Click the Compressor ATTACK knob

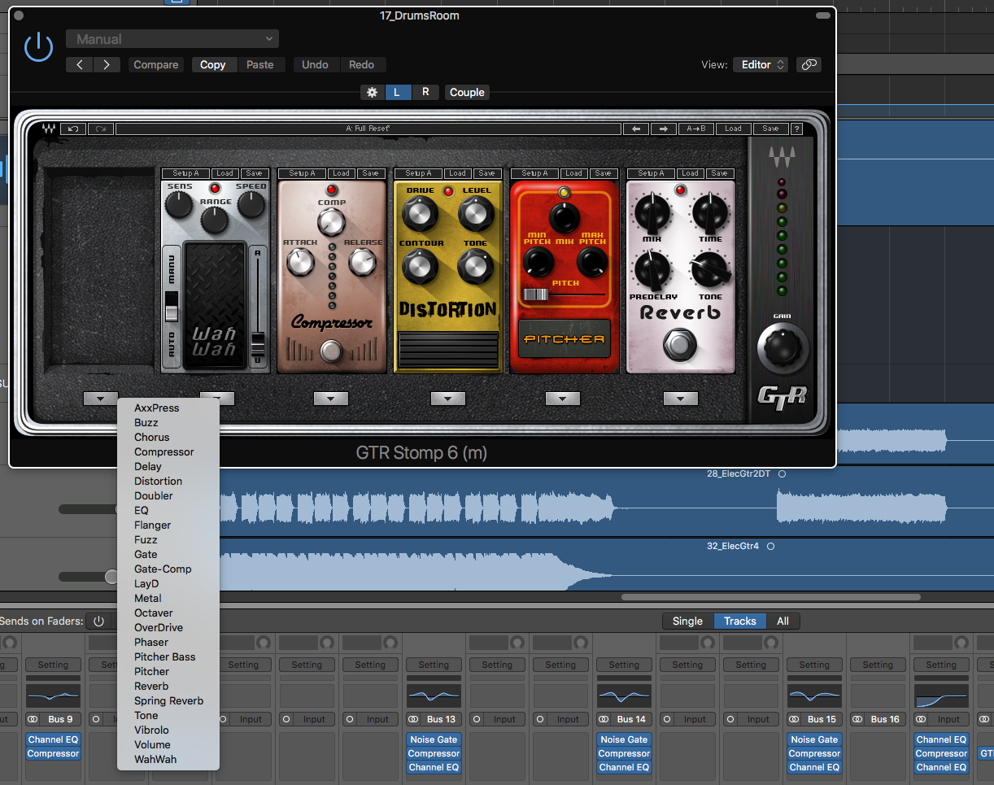point(299,262)
